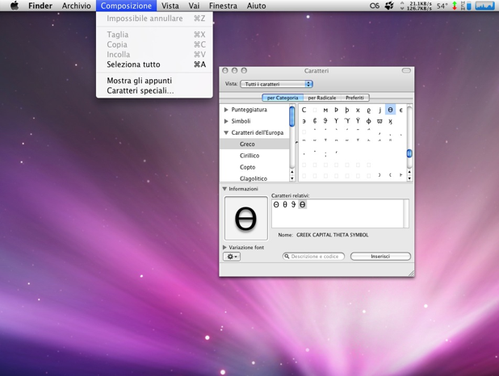499x376 pixels.
Task: Open the Finestra menu
Action: pyautogui.click(x=223, y=6)
